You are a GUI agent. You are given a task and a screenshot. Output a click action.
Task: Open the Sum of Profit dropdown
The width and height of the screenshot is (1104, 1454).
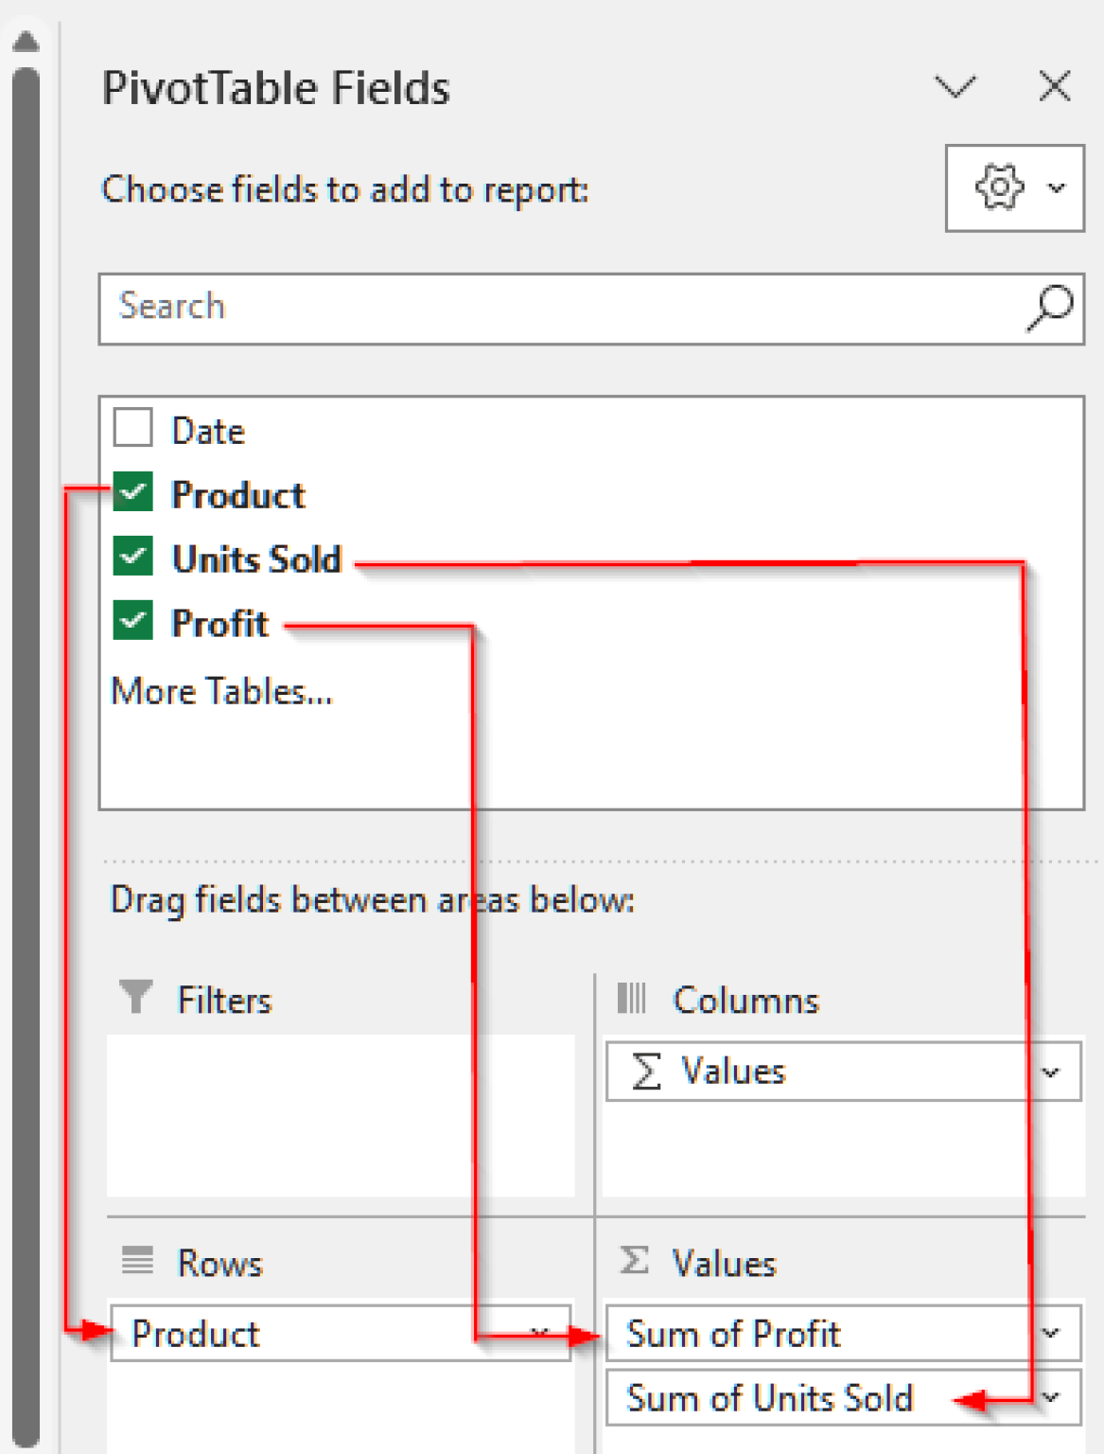point(1050,1333)
